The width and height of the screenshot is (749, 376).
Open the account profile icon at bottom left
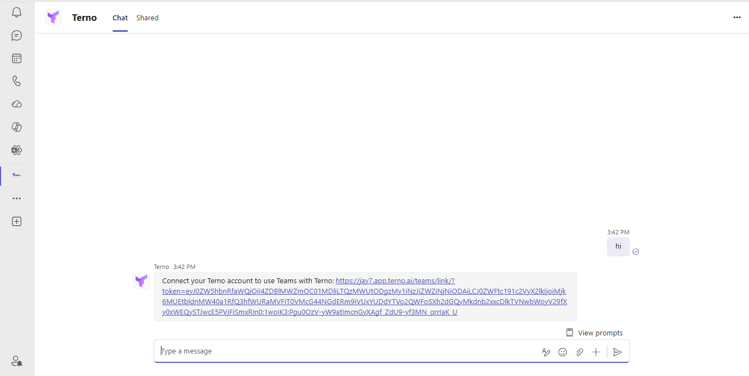(16, 361)
